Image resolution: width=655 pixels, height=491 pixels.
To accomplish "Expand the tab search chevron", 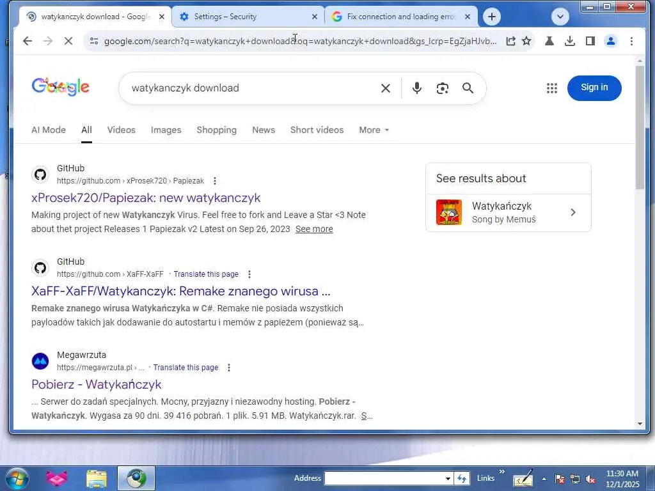I will pyautogui.click(x=560, y=17).
